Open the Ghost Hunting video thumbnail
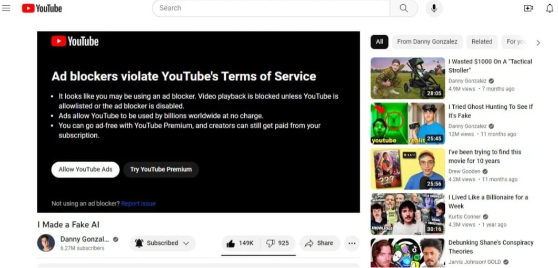The width and height of the screenshot is (558, 268). (408, 123)
